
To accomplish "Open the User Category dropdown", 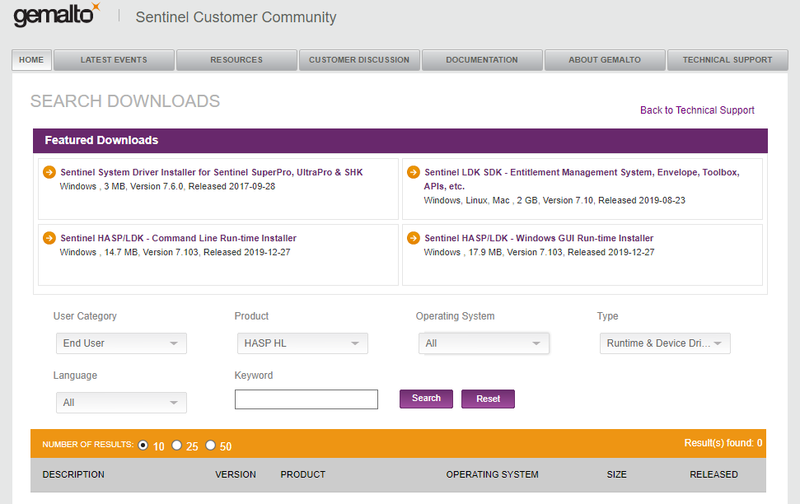I will (x=121, y=343).
